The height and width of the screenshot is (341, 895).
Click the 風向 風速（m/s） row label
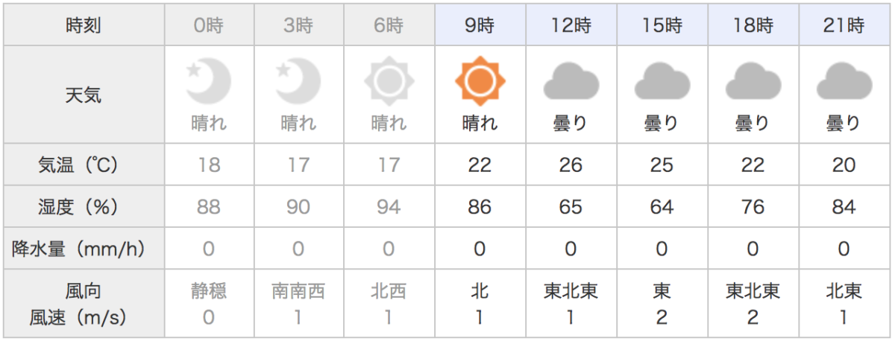click(x=84, y=304)
